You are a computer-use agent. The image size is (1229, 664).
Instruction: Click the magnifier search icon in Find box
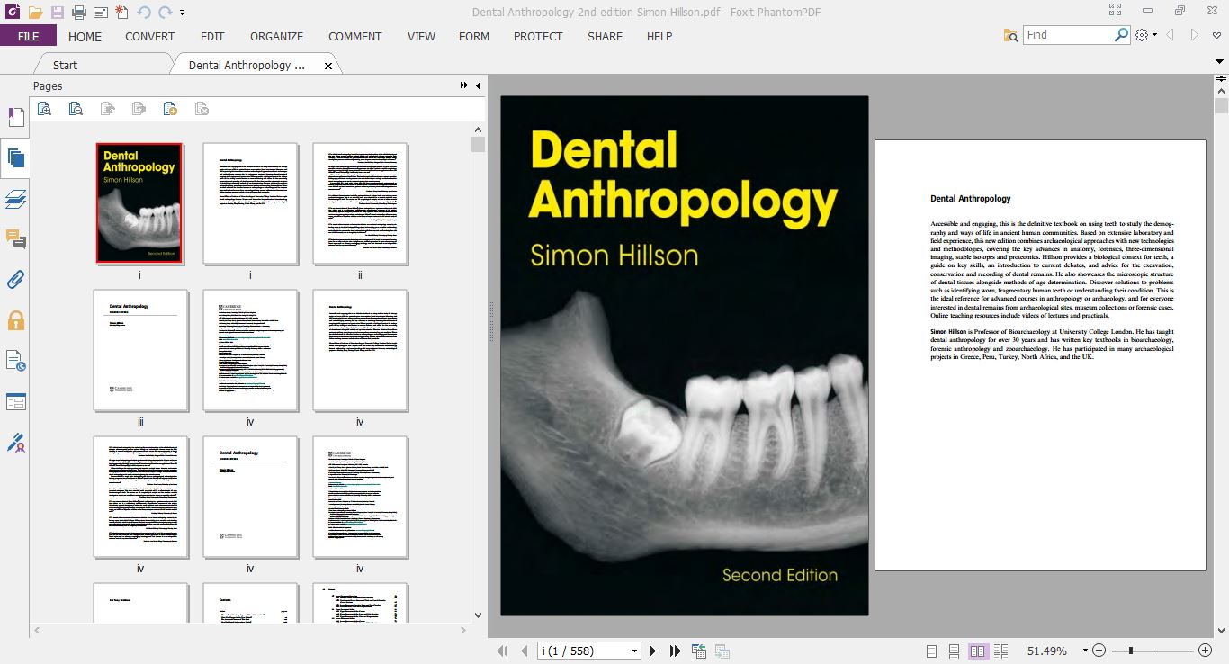tap(1121, 34)
